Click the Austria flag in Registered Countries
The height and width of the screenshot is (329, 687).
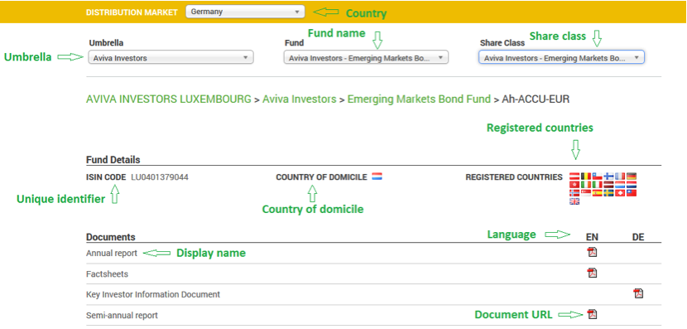coord(574,176)
